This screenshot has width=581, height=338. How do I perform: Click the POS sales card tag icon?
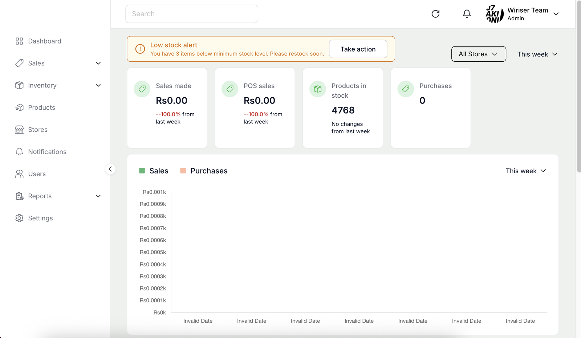click(x=230, y=89)
